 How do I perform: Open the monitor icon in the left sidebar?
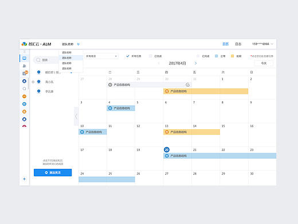click(24, 58)
